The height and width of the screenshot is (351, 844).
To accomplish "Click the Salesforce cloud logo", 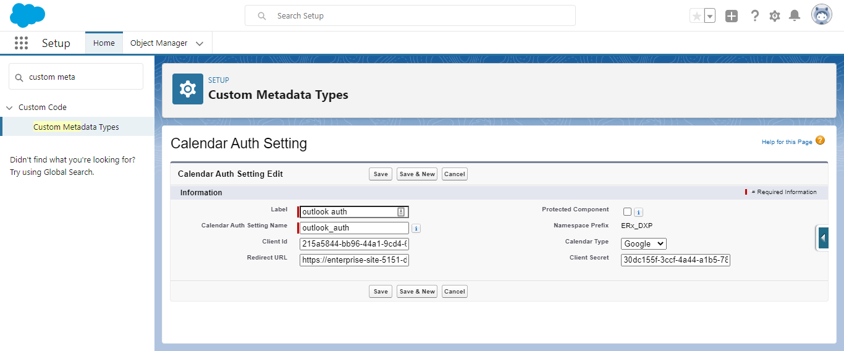I will (x=27, y=15).
